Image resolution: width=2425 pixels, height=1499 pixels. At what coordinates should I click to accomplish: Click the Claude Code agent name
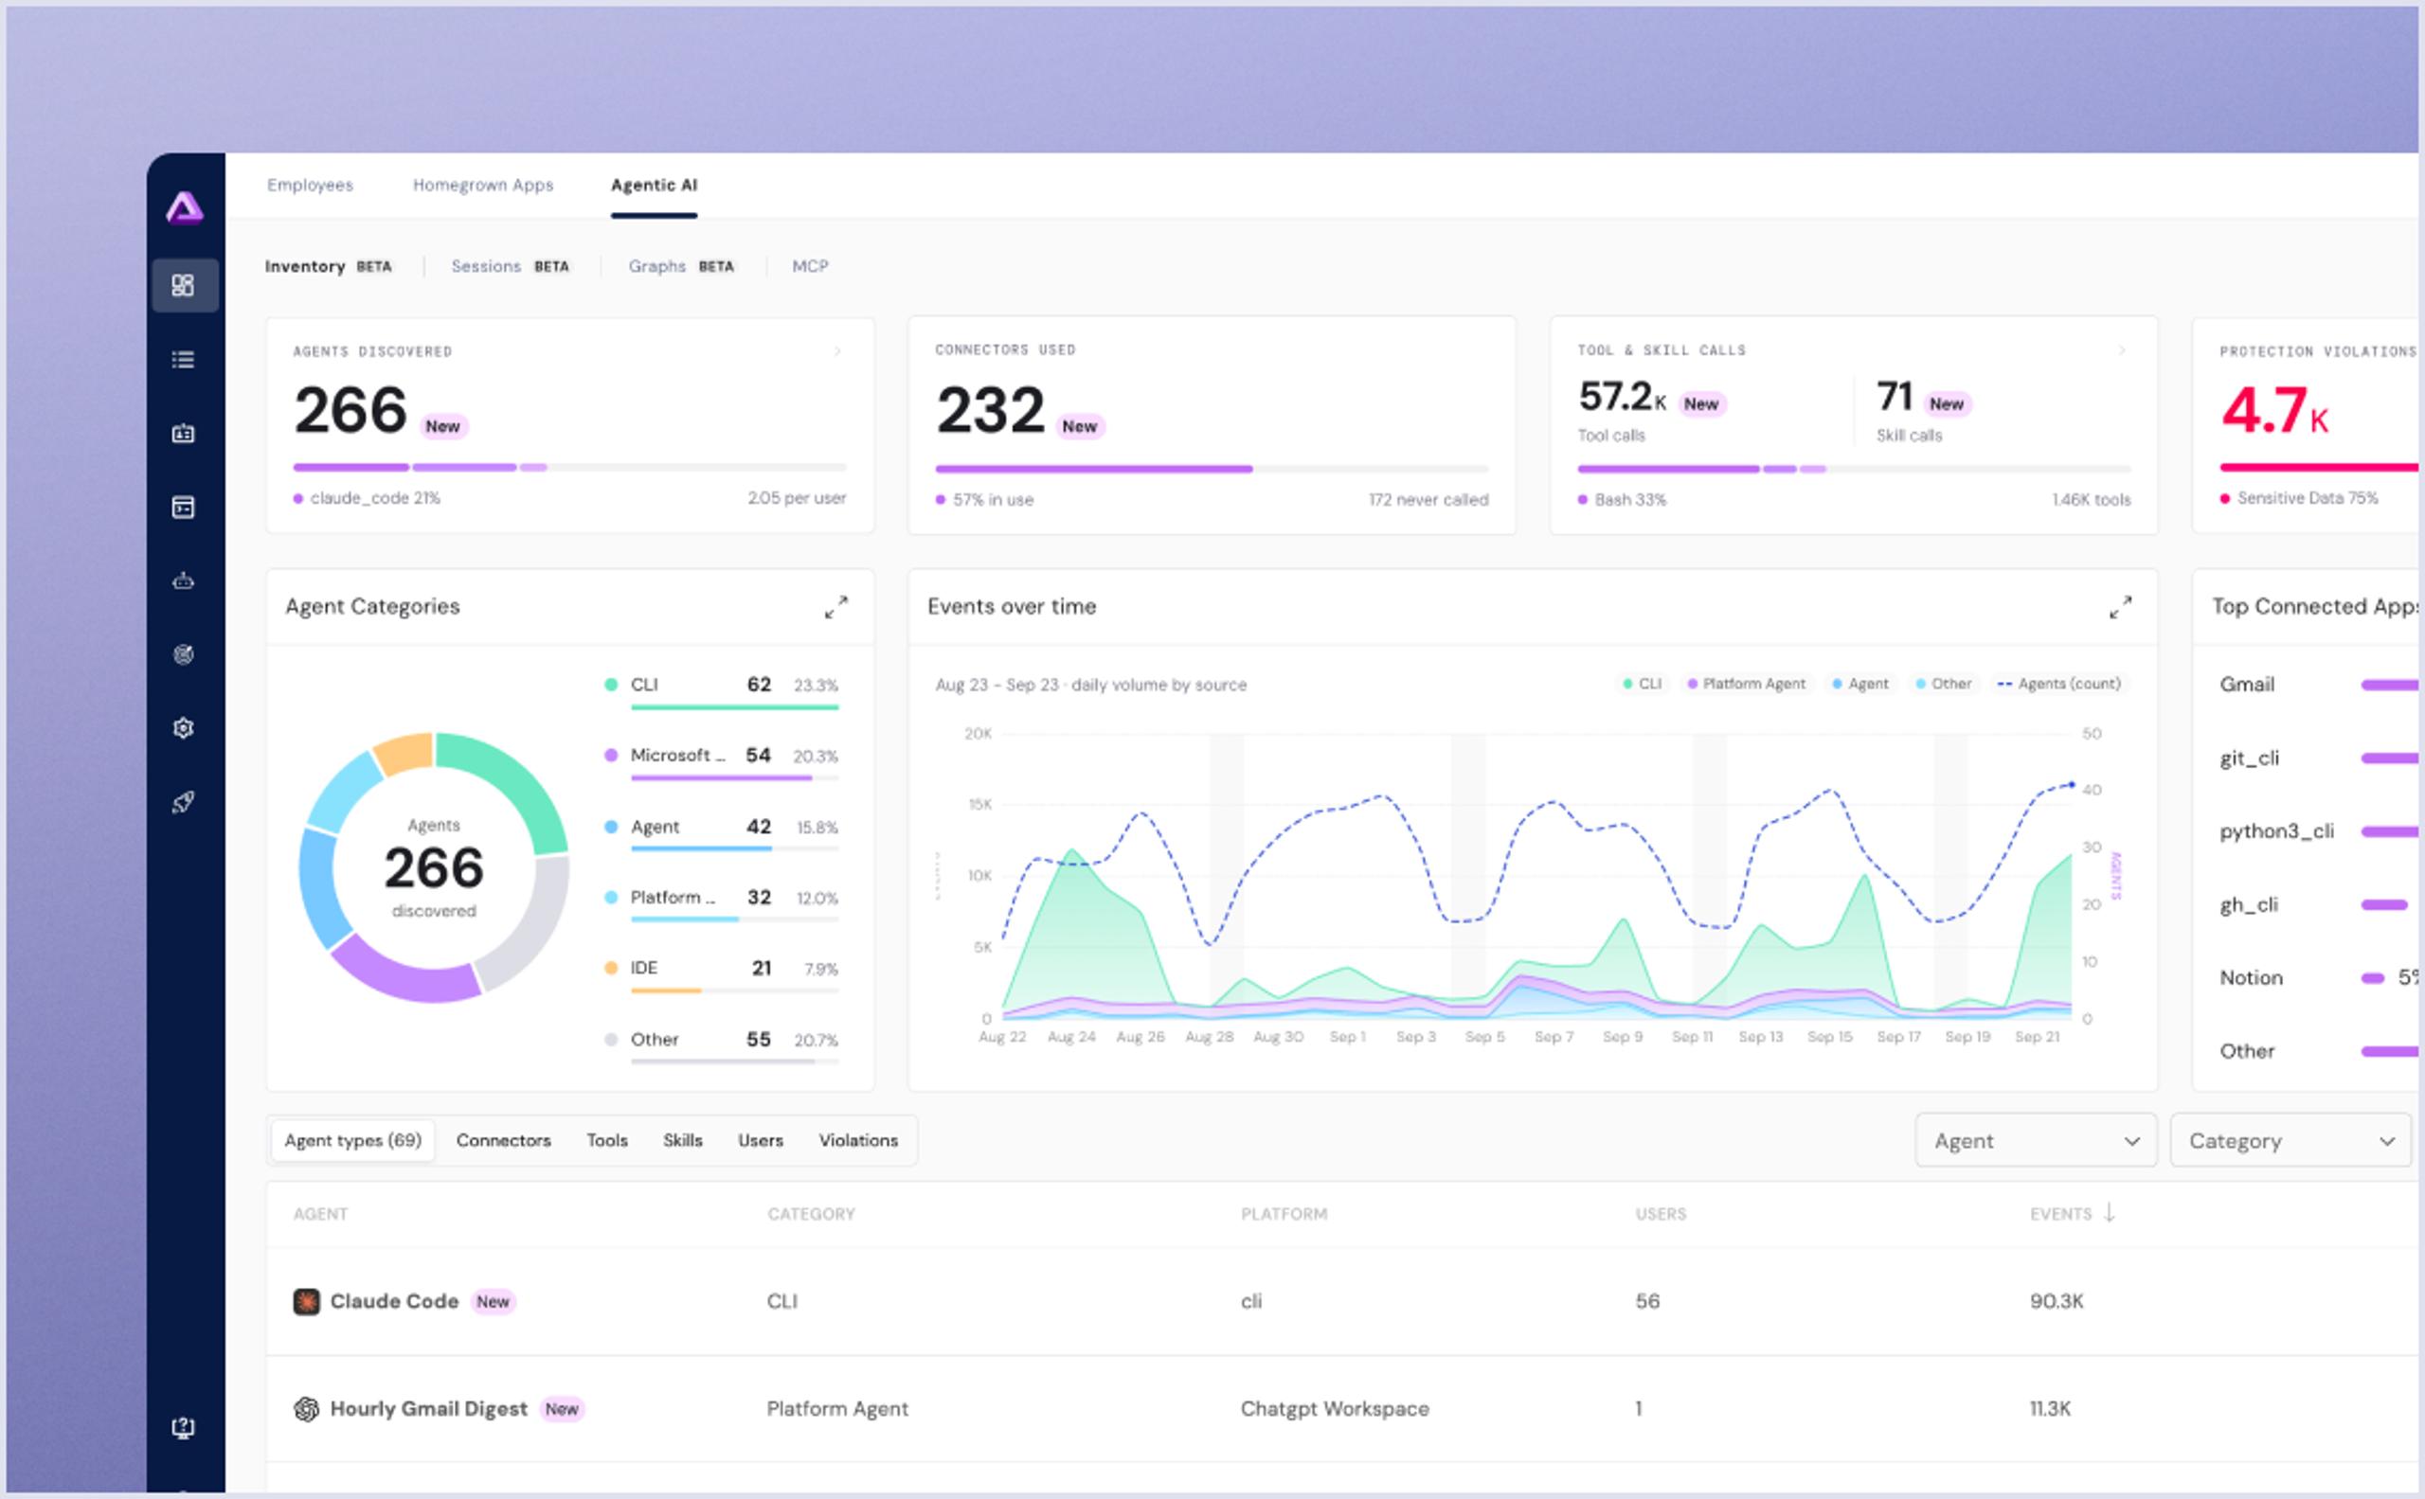click(394, 1302)
